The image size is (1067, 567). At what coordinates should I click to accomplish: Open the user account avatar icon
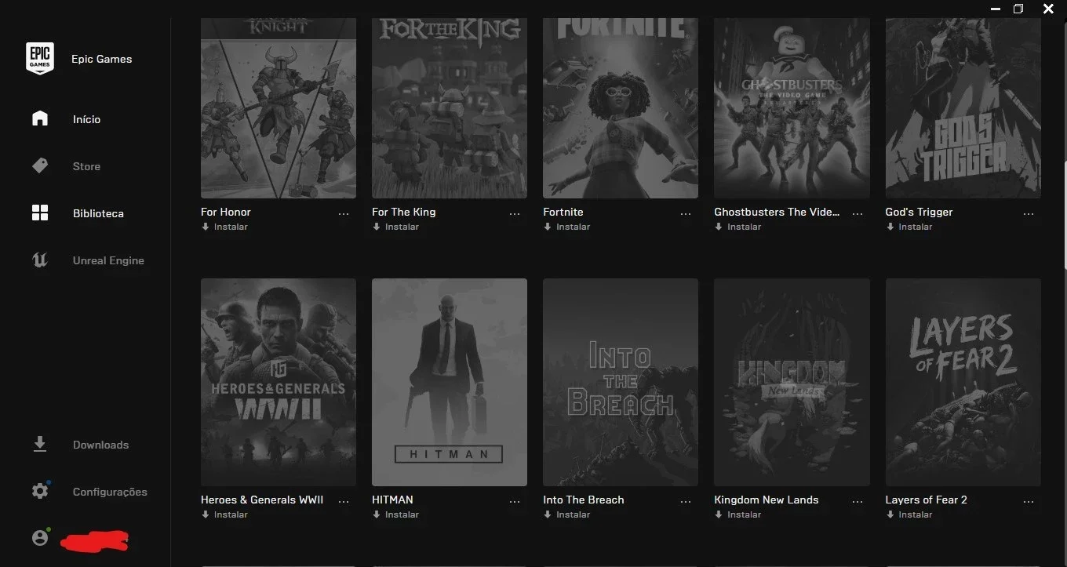[40, 538]
